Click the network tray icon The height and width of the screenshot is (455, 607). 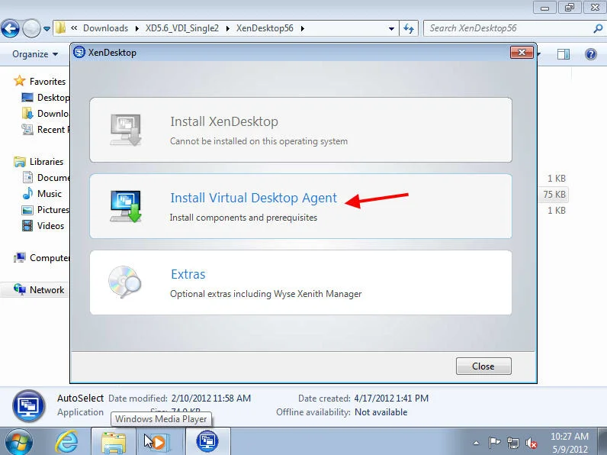(x=513, y=443)
